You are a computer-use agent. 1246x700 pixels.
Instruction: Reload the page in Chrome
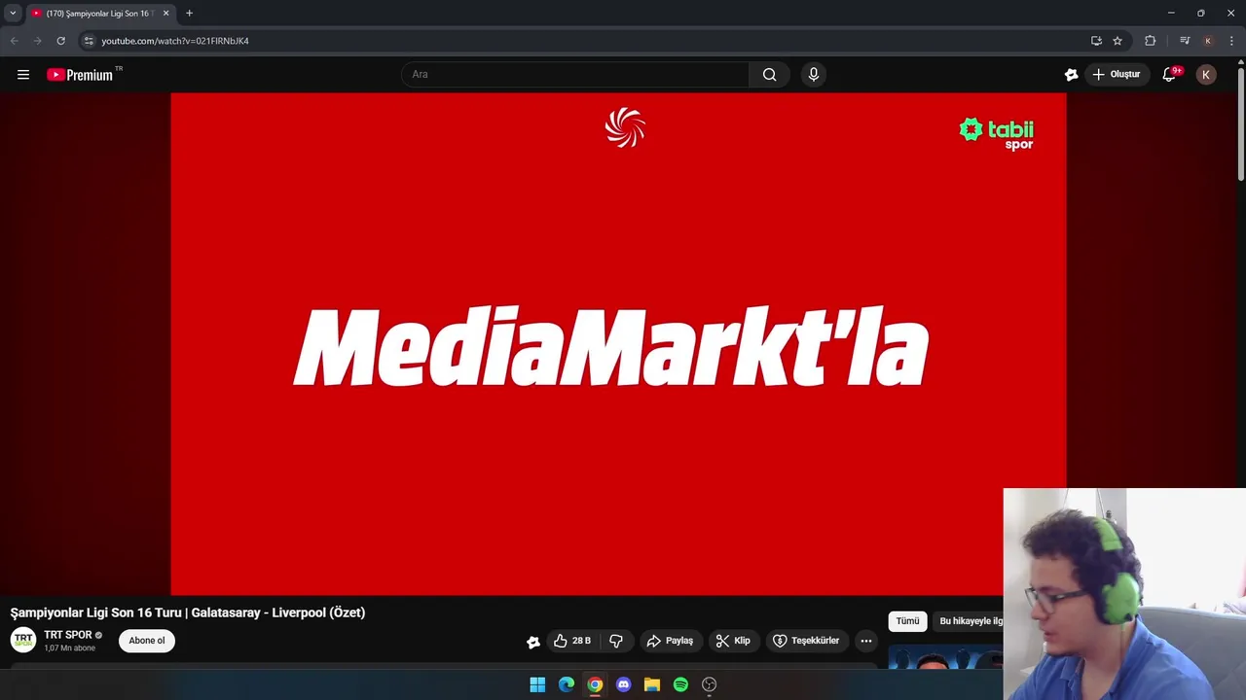point(60,41)
